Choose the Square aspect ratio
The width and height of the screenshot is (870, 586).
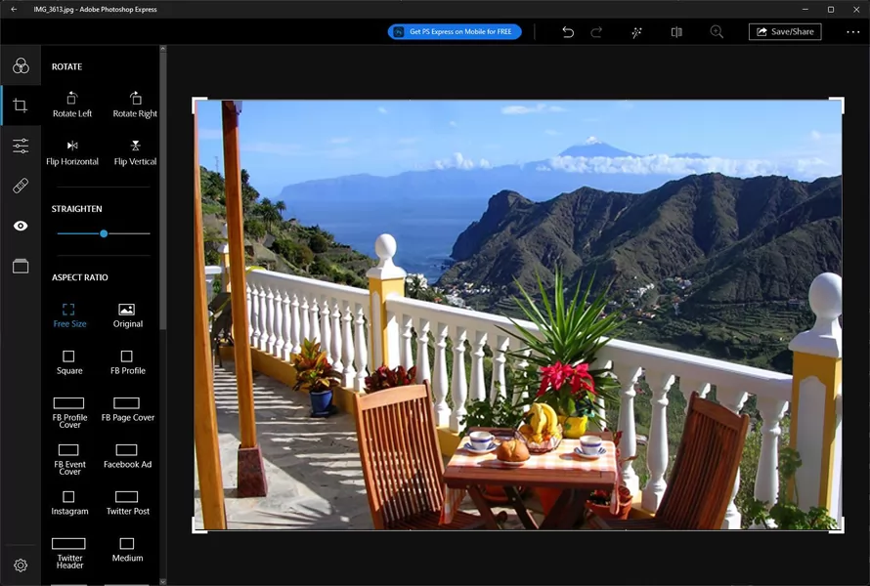[x=69, y=362]
